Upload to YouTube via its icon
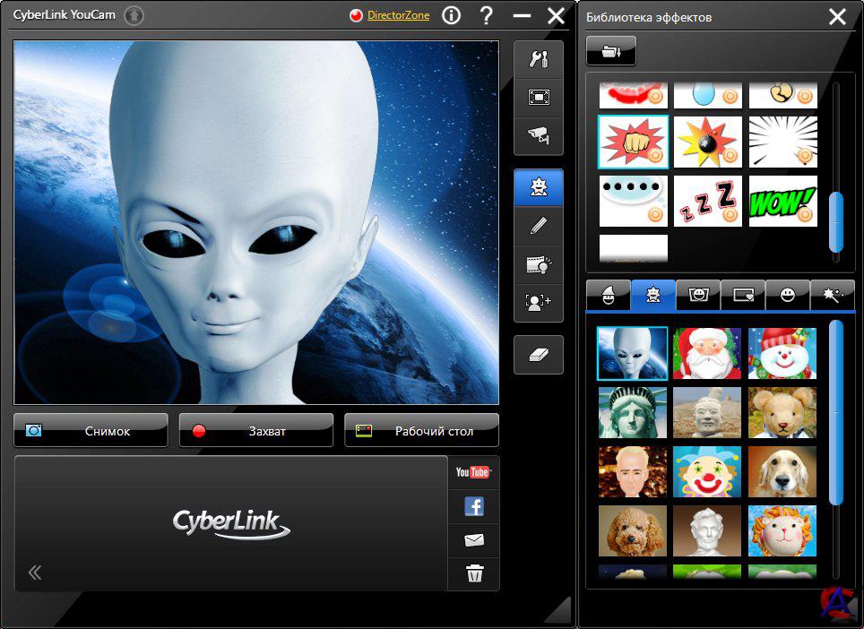 coord(473,472)
